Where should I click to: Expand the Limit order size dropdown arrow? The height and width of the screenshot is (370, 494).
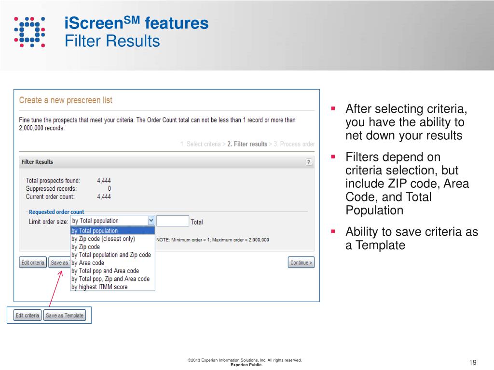[x=151, y=221]
